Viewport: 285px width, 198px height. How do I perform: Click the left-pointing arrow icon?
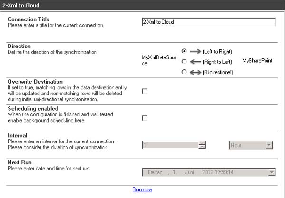[195, 61]
